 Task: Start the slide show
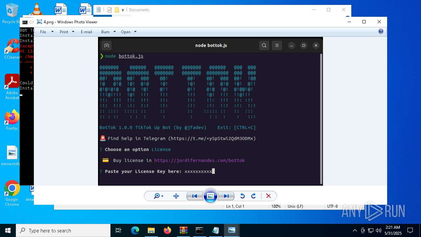click(210, 196)
